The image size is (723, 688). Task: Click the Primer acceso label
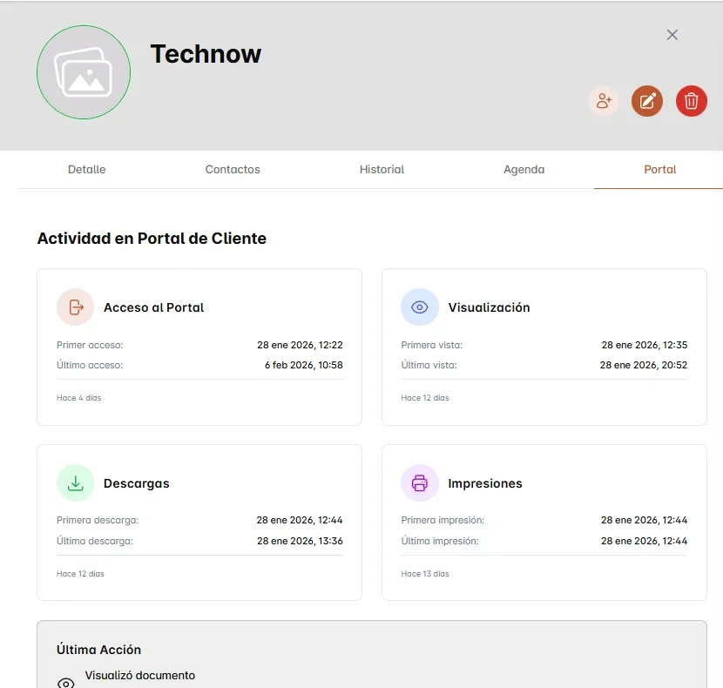(90, 345)
